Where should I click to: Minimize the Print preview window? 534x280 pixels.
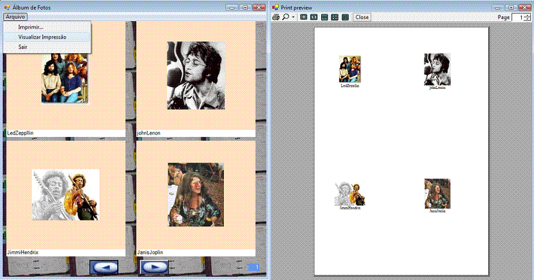(x=498, y=7)
